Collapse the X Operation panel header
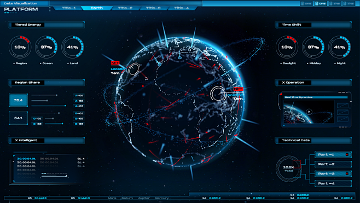 coord(313,83)
